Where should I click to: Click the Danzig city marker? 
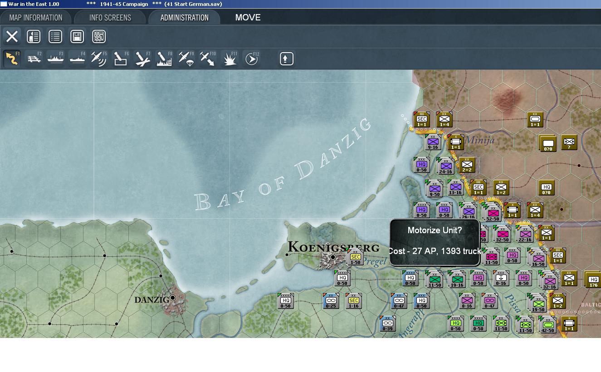[x=173, y=298]
